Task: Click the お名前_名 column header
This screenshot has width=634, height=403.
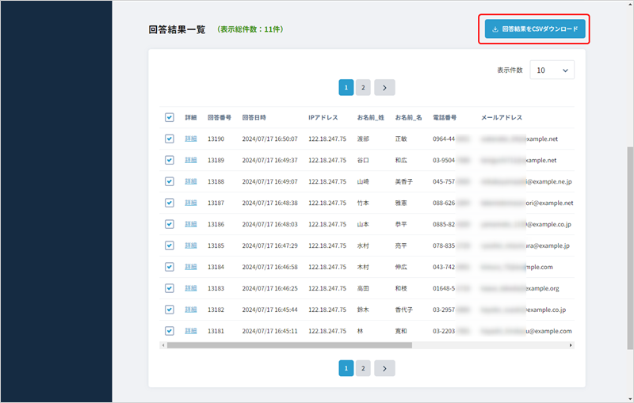Action: coord(408,117)
